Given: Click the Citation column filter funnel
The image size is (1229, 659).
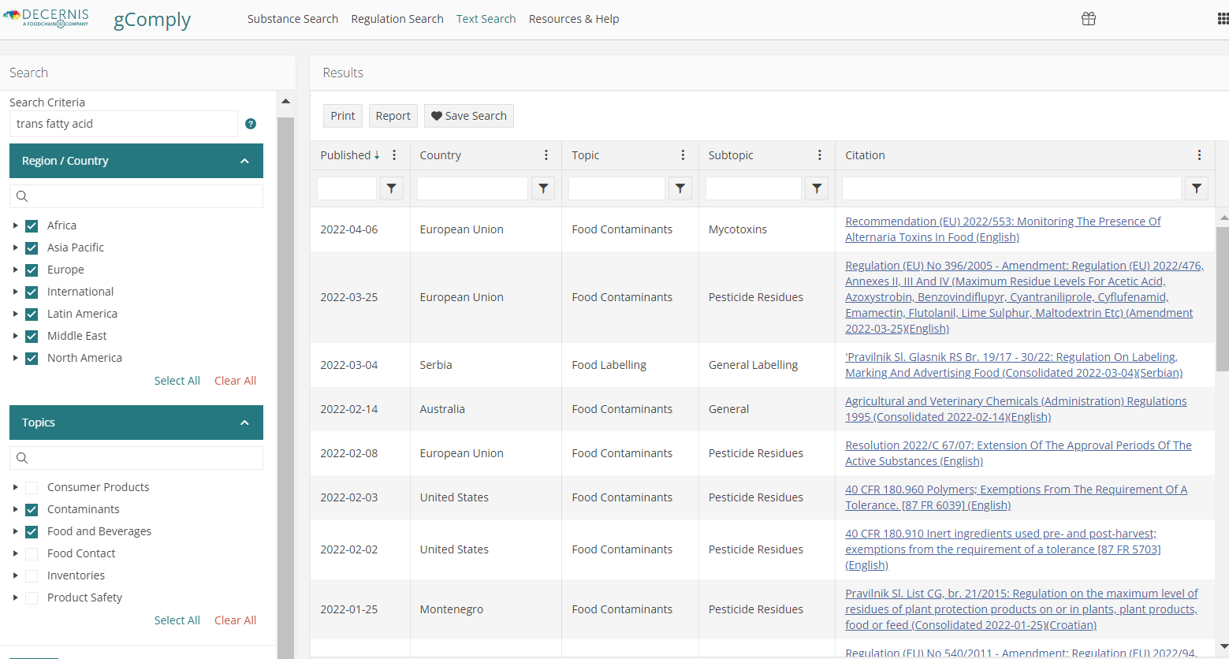Looking at the screenshot, I should (x=1197, y=188).
